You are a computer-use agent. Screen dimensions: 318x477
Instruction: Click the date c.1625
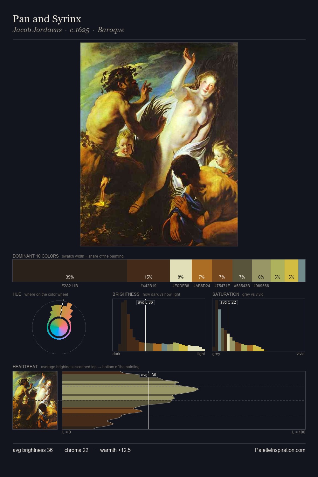tap(79, 30)
